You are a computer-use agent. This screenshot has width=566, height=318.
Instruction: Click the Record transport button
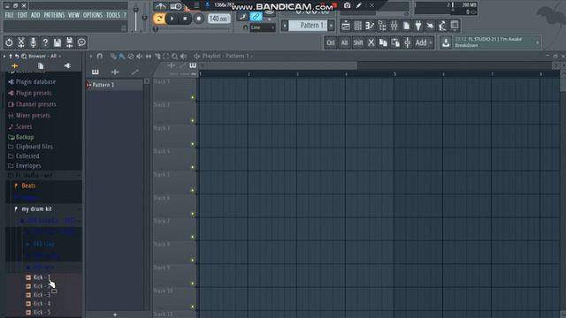[198, 19]
